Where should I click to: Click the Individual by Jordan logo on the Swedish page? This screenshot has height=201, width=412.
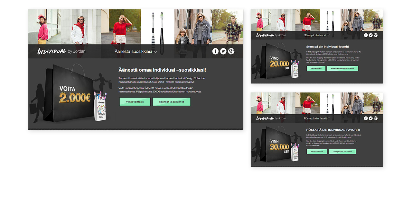tap(271, 118)
